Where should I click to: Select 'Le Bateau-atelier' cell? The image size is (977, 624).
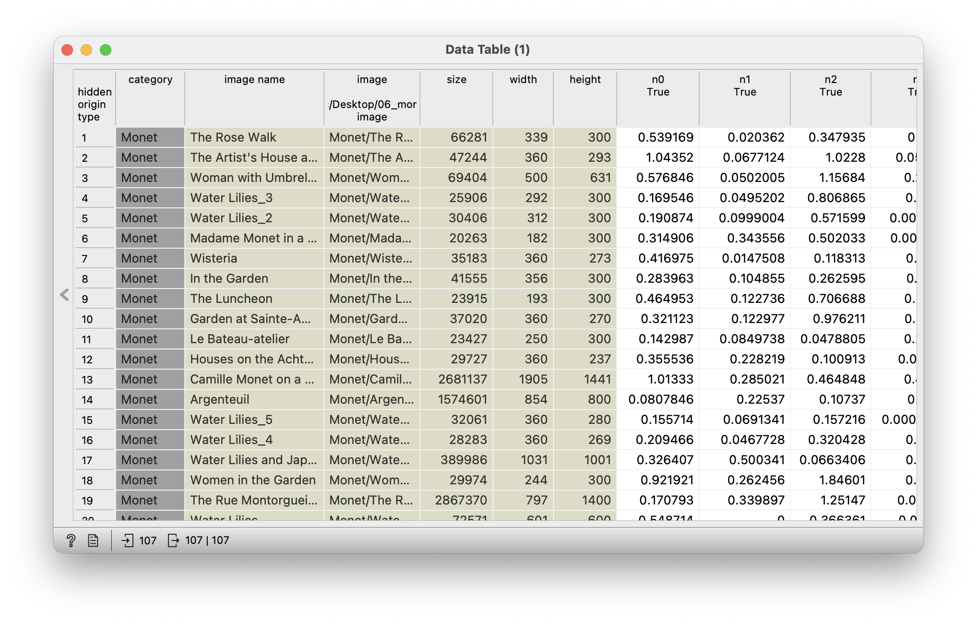coord(254,339)
